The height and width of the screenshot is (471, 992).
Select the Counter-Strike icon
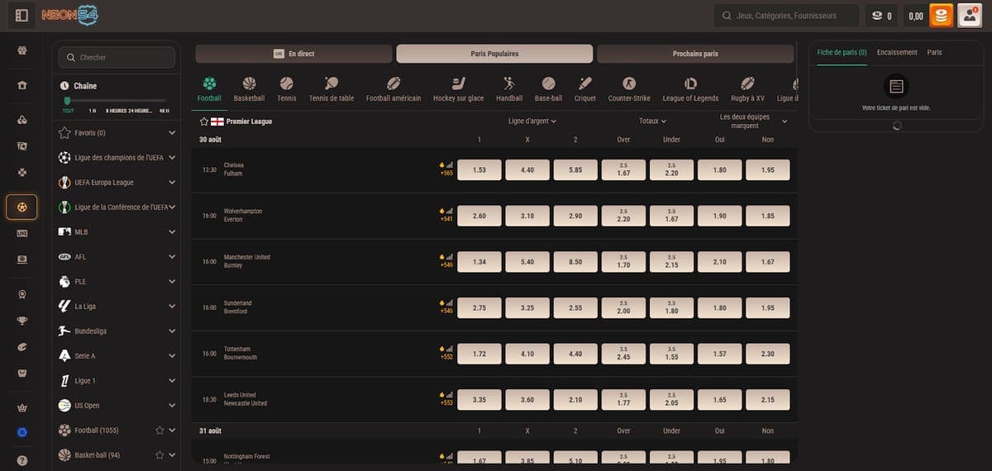tap(629, 83)
